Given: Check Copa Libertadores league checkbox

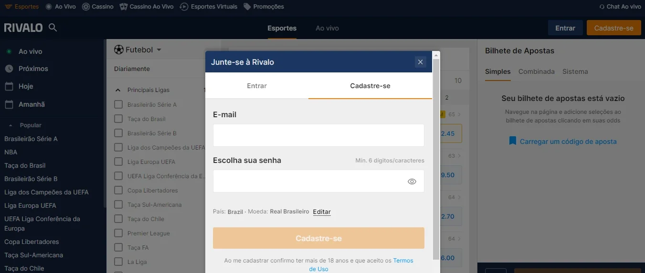Looking at the screenshot, I should pyautogui.click(x=118, y=190).
